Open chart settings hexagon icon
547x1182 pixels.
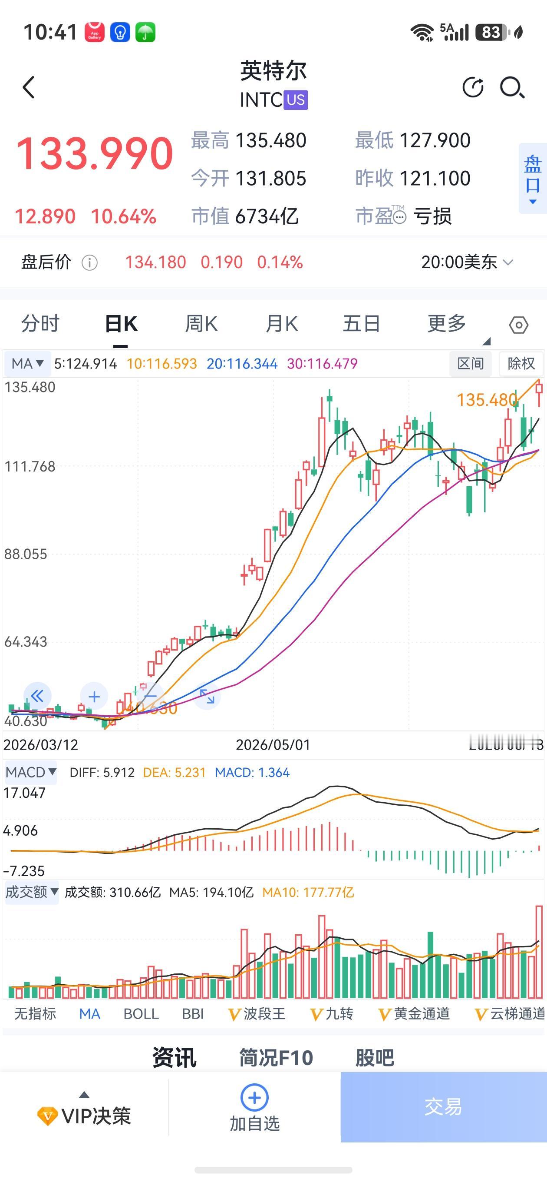pos(519,325)
